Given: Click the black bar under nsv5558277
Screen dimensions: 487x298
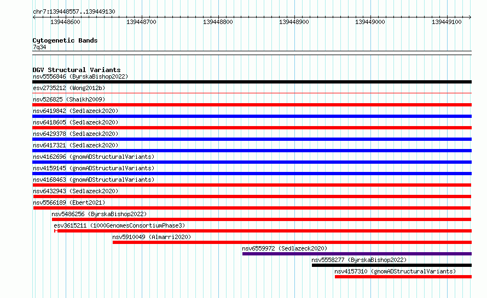Looking at the screenshot, I should click(392, 265).
